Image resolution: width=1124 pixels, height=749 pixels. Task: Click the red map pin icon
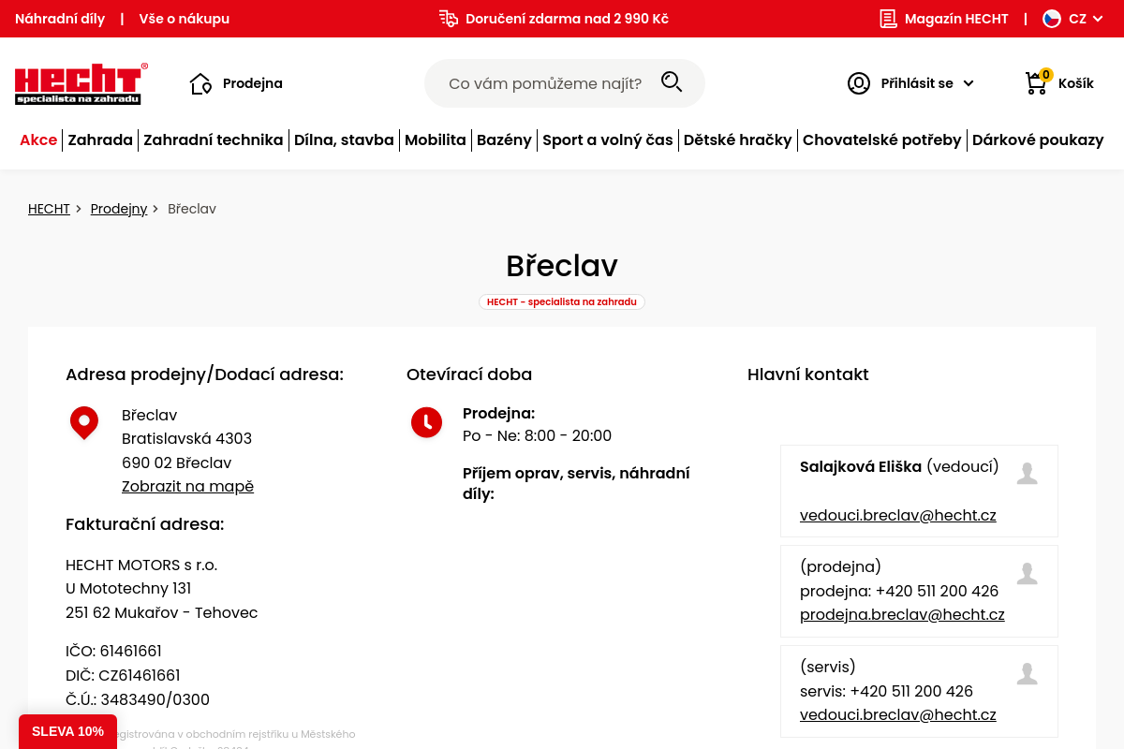tap(84, 422)
